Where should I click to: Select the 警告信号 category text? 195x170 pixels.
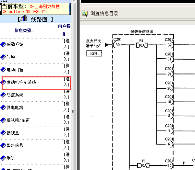[15, 146]
